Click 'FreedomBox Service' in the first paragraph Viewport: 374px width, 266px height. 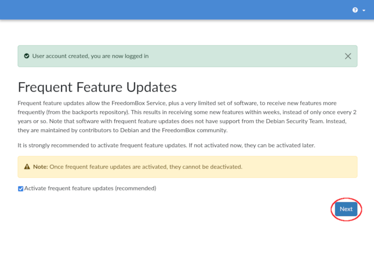coord(136,103)
